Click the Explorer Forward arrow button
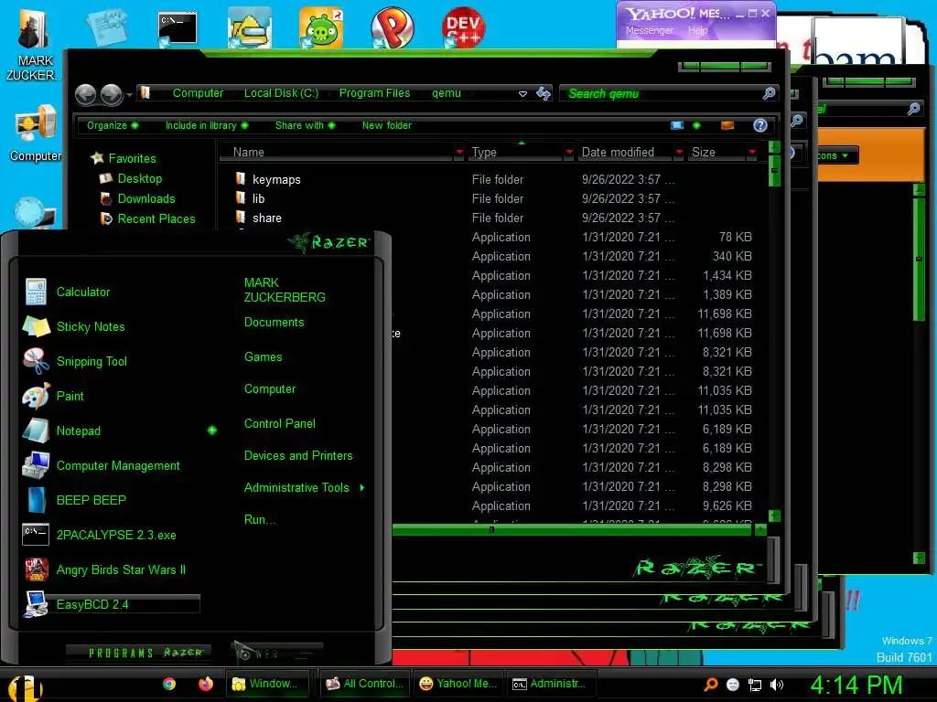The image size is (937, 702). coord(111,94)
